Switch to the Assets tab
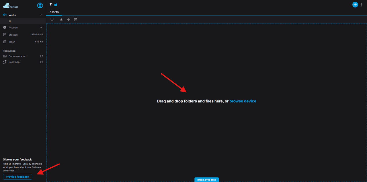This screenshot has width=367, height=182. (x=54, y=12)
